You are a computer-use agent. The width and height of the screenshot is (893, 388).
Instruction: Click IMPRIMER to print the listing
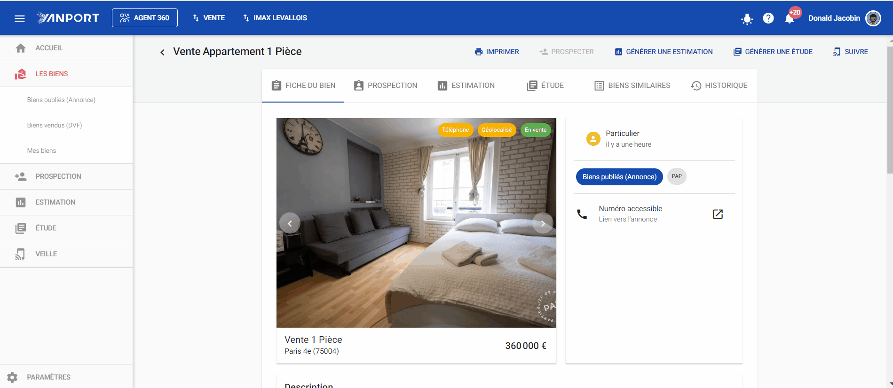(497, 52)
